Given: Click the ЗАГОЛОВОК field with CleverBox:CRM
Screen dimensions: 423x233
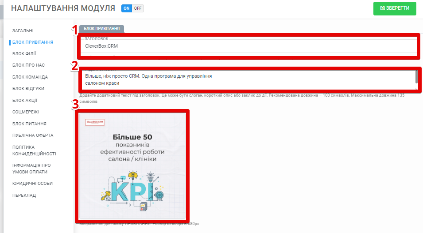Looking at the screenshot, I should 248,46.
